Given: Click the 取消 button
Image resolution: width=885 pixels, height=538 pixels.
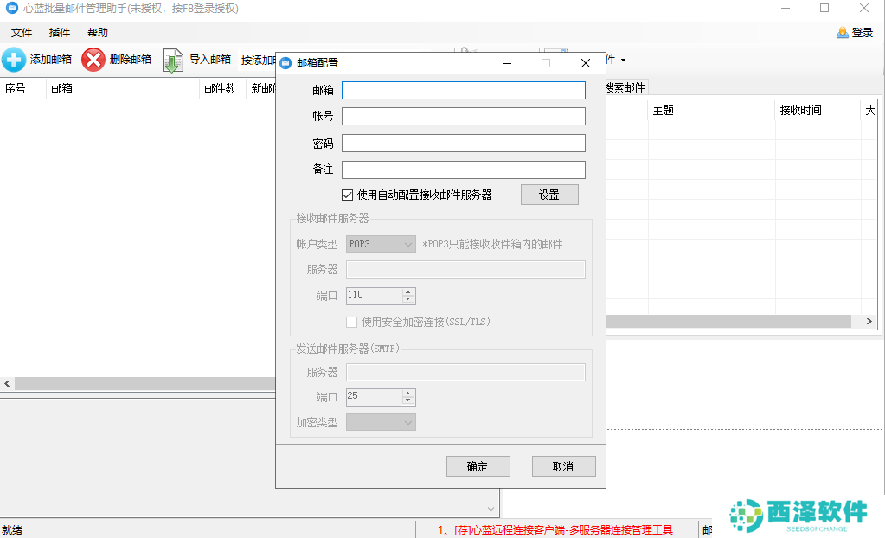Looking at the screenshot, I should coord(563,466).
